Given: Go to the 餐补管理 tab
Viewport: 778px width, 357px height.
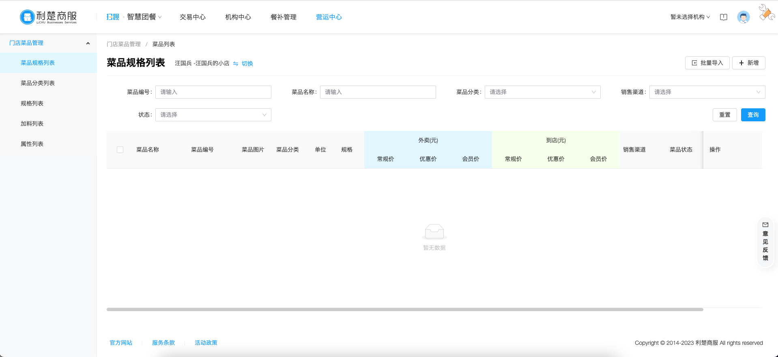Looking at the screenshot, I should pyautogui.click(x=284, y=17).
